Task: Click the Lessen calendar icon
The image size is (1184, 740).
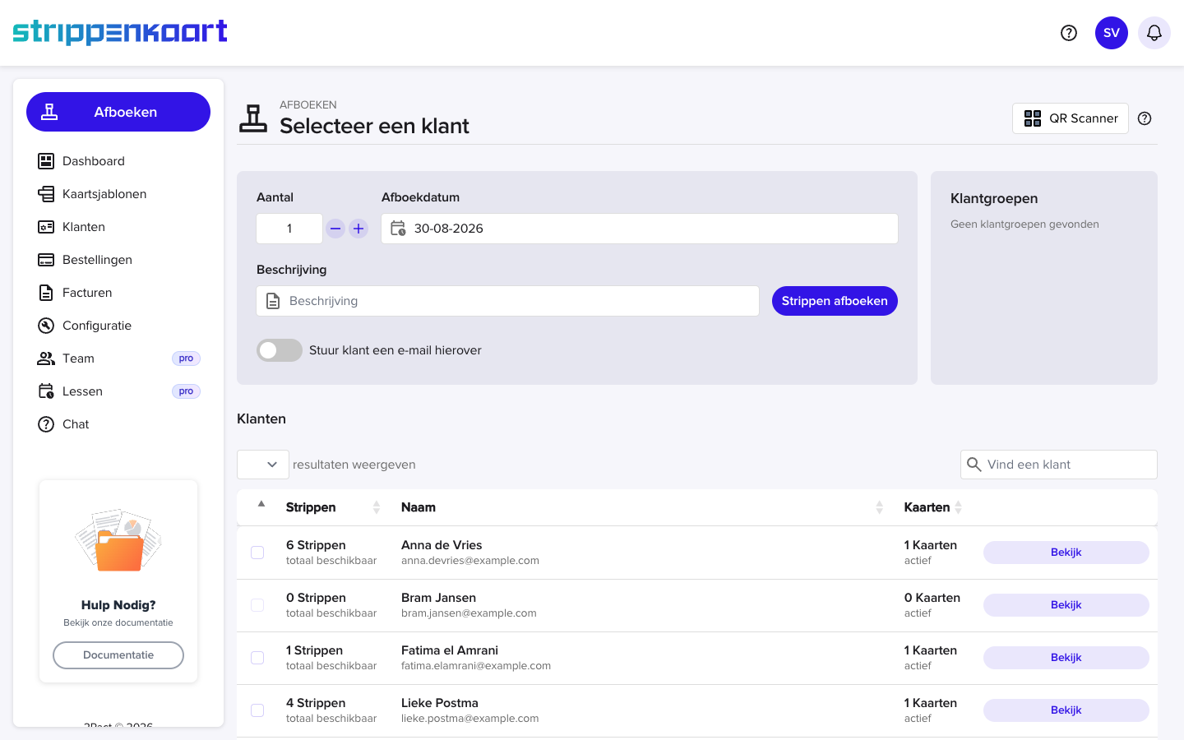Action: pos(46,391)
